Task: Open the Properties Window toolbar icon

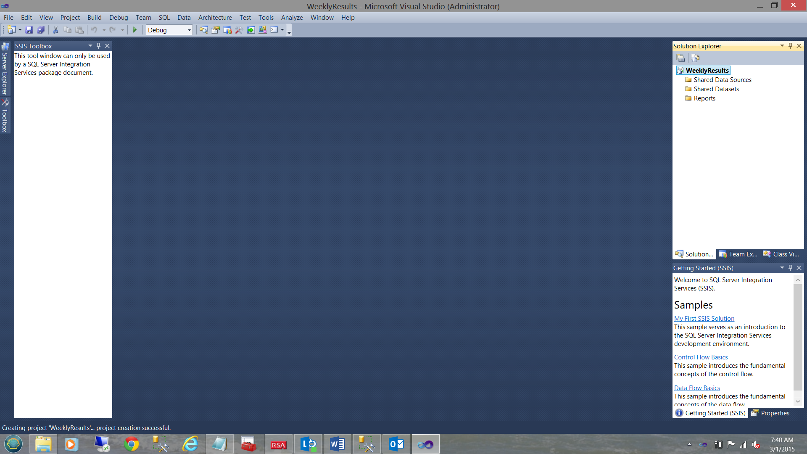Action: pyautogui.click(x=216, y=30)
